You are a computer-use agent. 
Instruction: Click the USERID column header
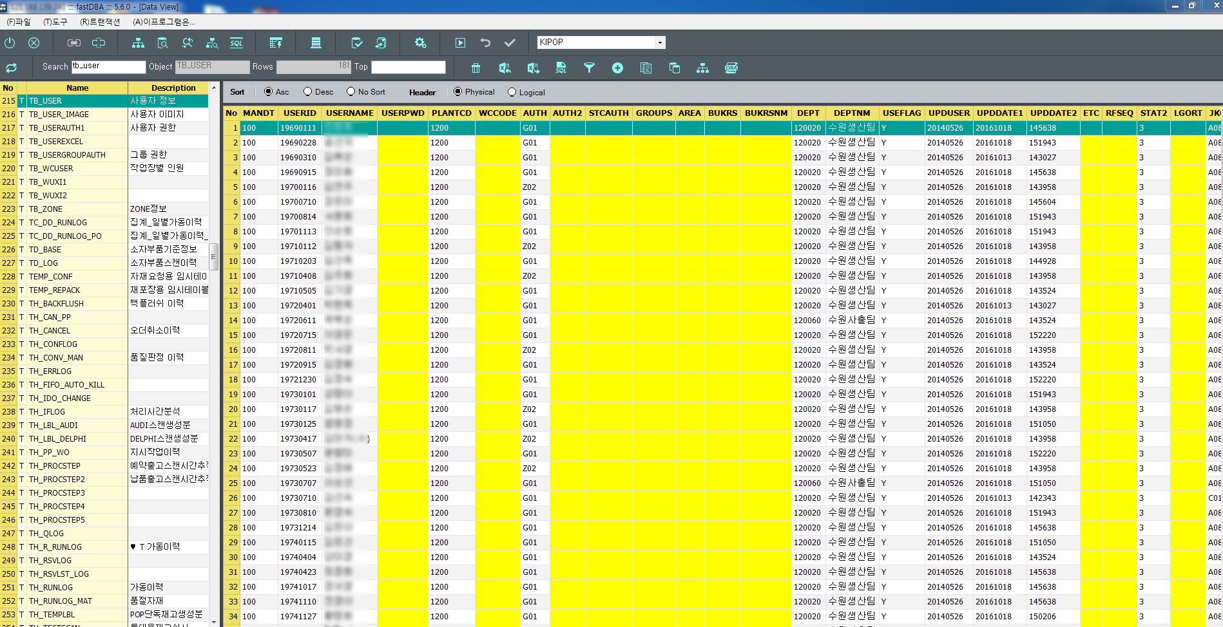tap(300, 113)
